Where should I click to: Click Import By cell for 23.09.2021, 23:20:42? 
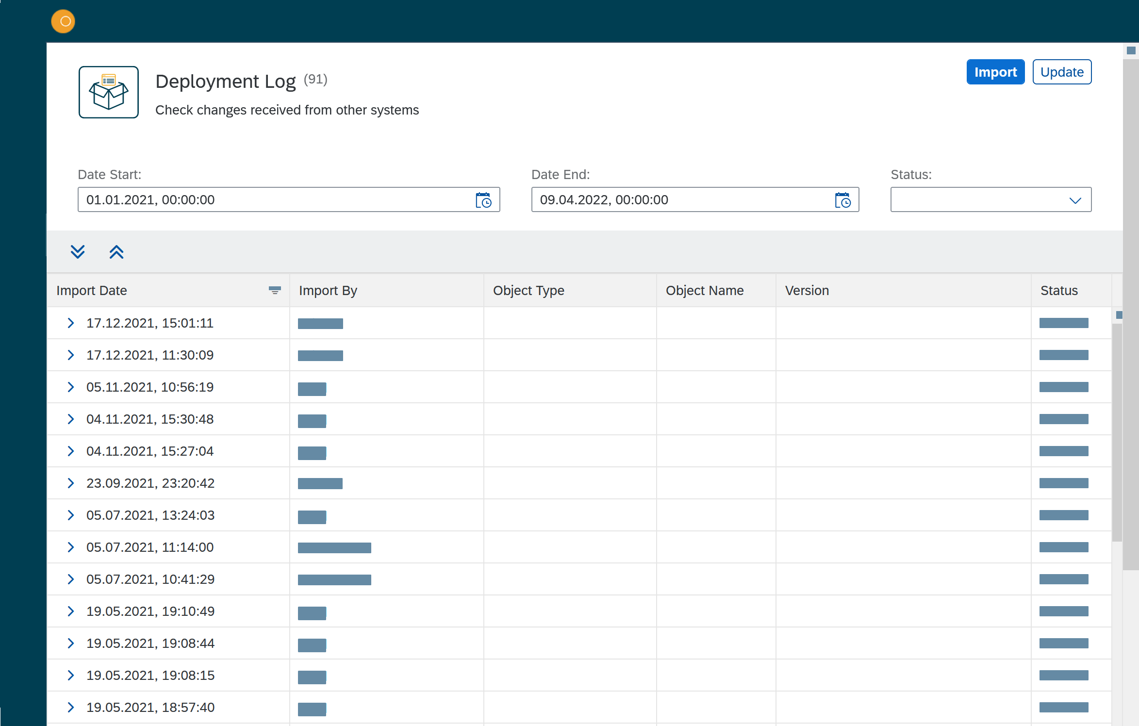(x=387, y=483)
